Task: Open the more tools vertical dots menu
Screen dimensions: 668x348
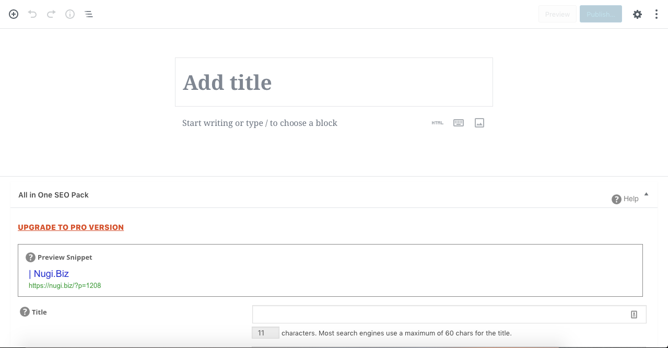Action: (657, 14)
